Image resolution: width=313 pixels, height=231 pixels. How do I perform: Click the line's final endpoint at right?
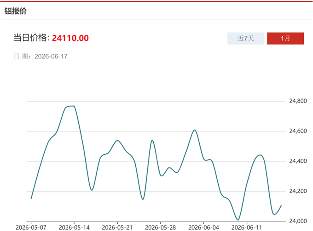click(281, 205)
